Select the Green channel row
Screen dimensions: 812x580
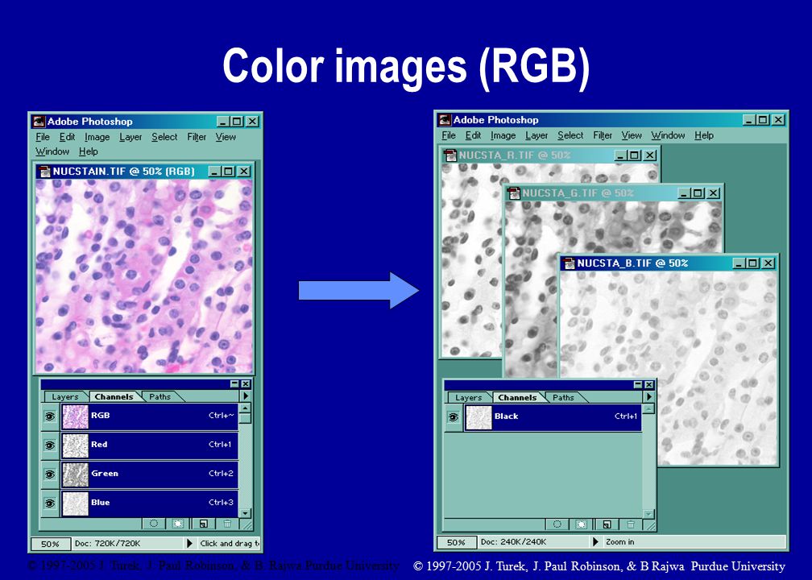click(x=150, y=474)
